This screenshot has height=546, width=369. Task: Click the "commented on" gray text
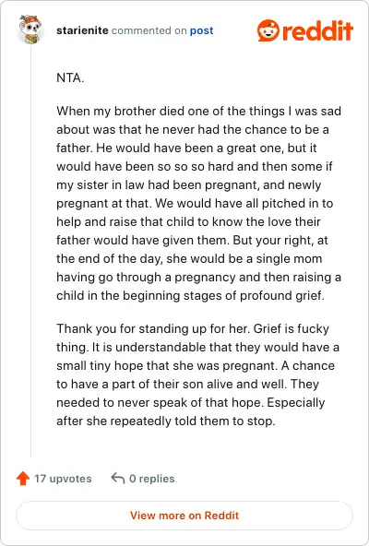coord(149,30)
